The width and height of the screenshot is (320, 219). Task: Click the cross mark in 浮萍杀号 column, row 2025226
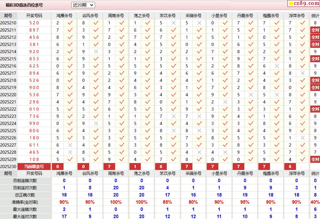[x=302, y=138]
